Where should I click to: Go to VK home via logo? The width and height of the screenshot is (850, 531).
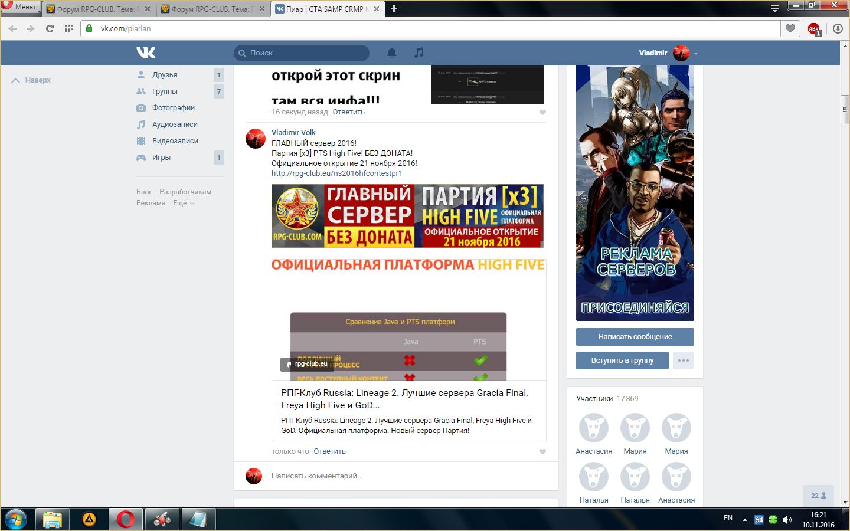pos(146,53)
